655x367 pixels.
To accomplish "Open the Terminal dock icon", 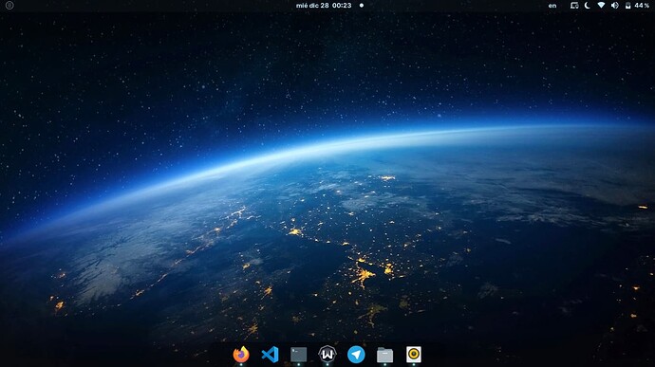I will coord(299,355).
